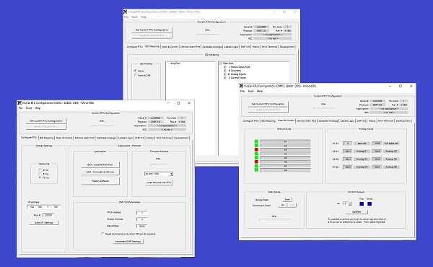Open Help menu in Scan & Control window
Image resolution: width=433 pixels, height=267 pixels.
(x=260, y=91)
